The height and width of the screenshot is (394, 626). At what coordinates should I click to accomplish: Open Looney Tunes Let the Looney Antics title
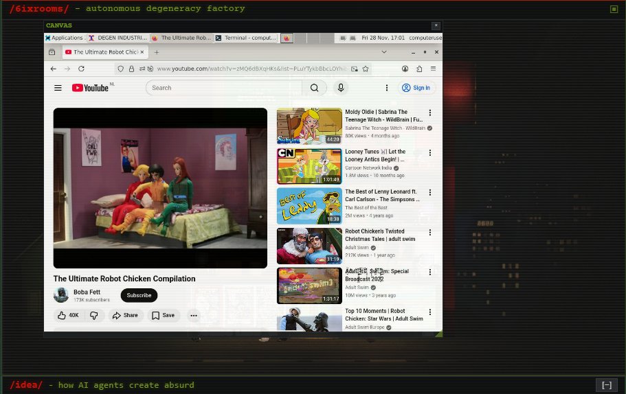click(375, 155)
